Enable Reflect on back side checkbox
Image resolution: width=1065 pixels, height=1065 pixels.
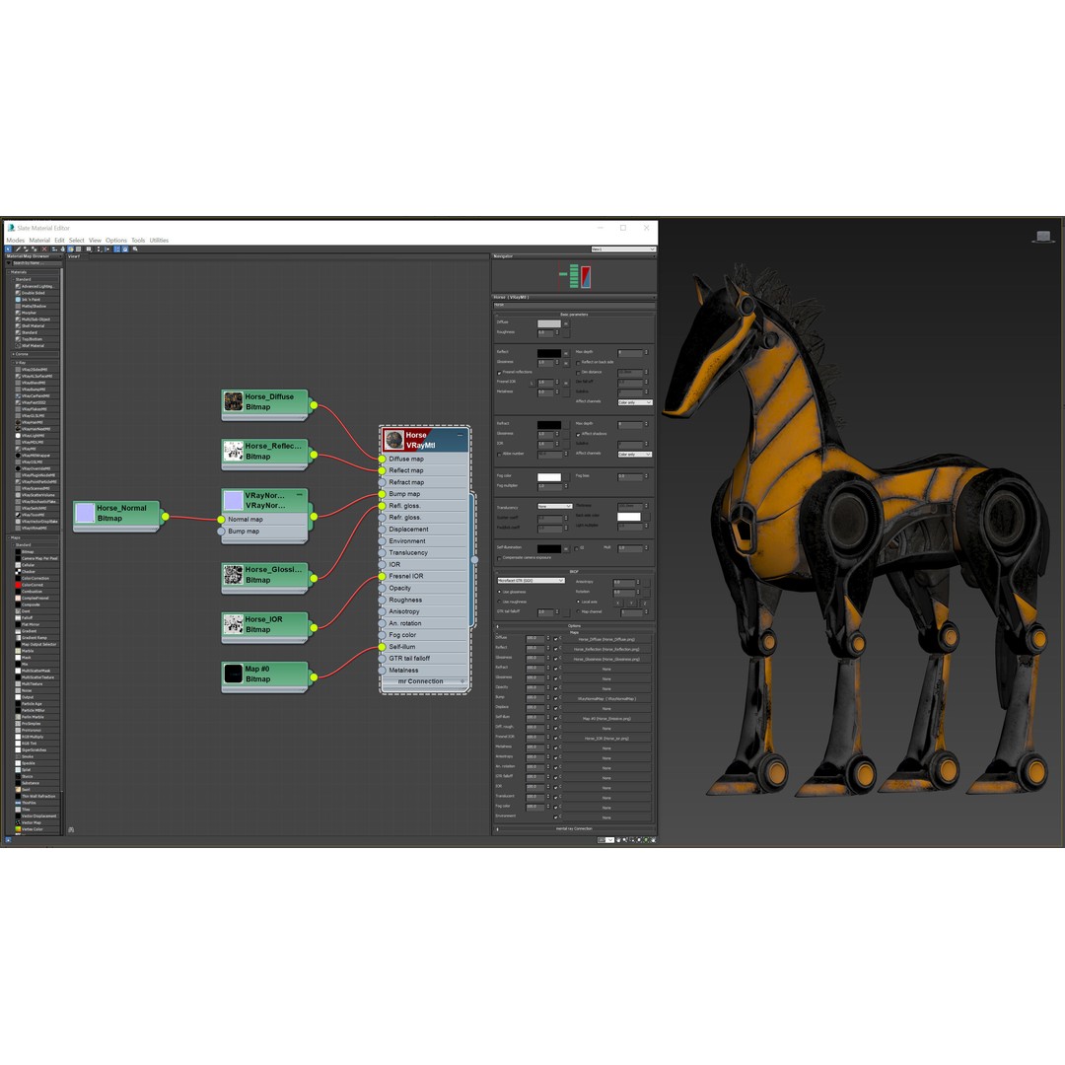click(x=578, y=363)
